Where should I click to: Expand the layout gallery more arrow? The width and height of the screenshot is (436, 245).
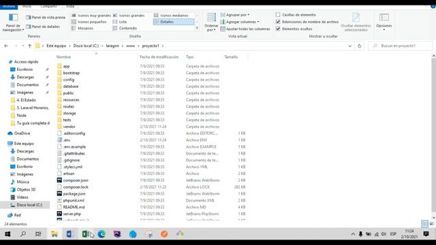[x=197, y=28]
